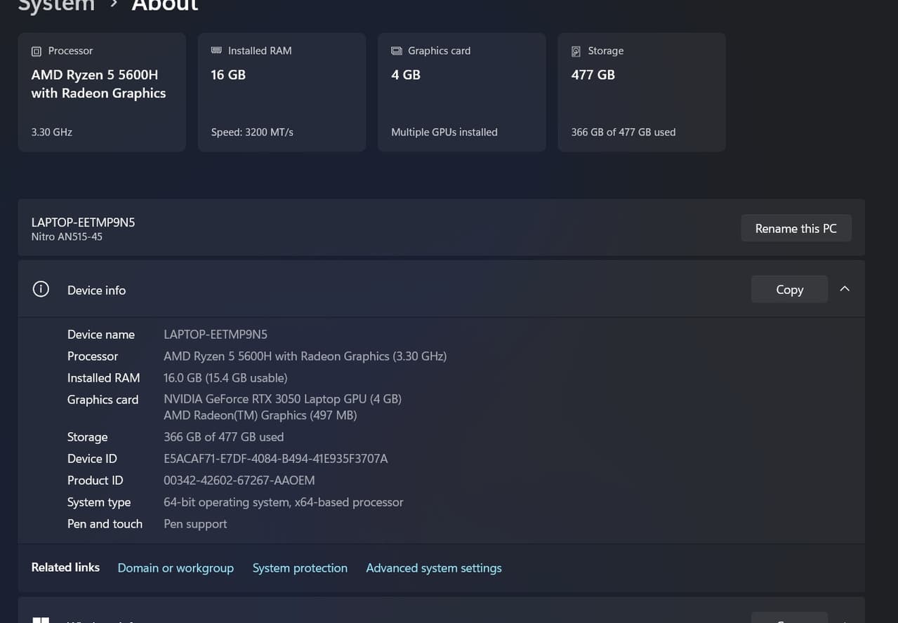
Task: Select the LAPTOP-EETMP9N5 device name value
Action: coord(216,334)
